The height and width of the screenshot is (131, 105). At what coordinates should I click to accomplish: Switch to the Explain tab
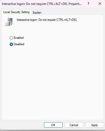(x=37, y=13)
